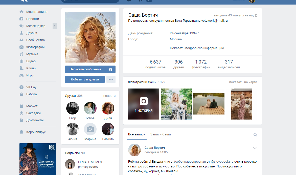The height and width of the screenshot is (175, 296).
Task: Open Документы file icon
Action: 21,120
